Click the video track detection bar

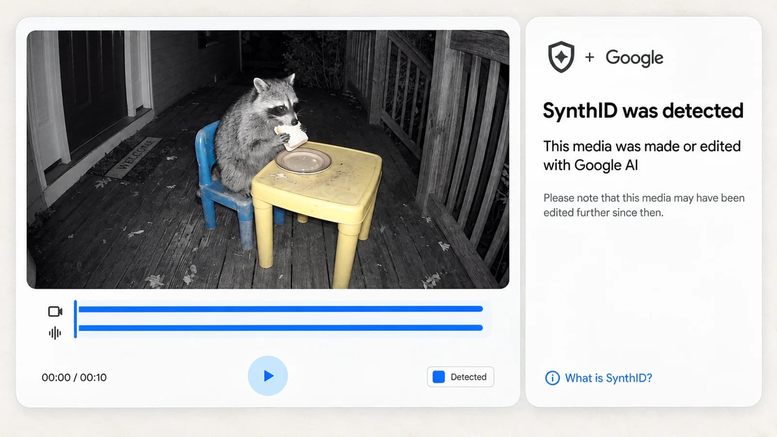(x=281, y=309)
